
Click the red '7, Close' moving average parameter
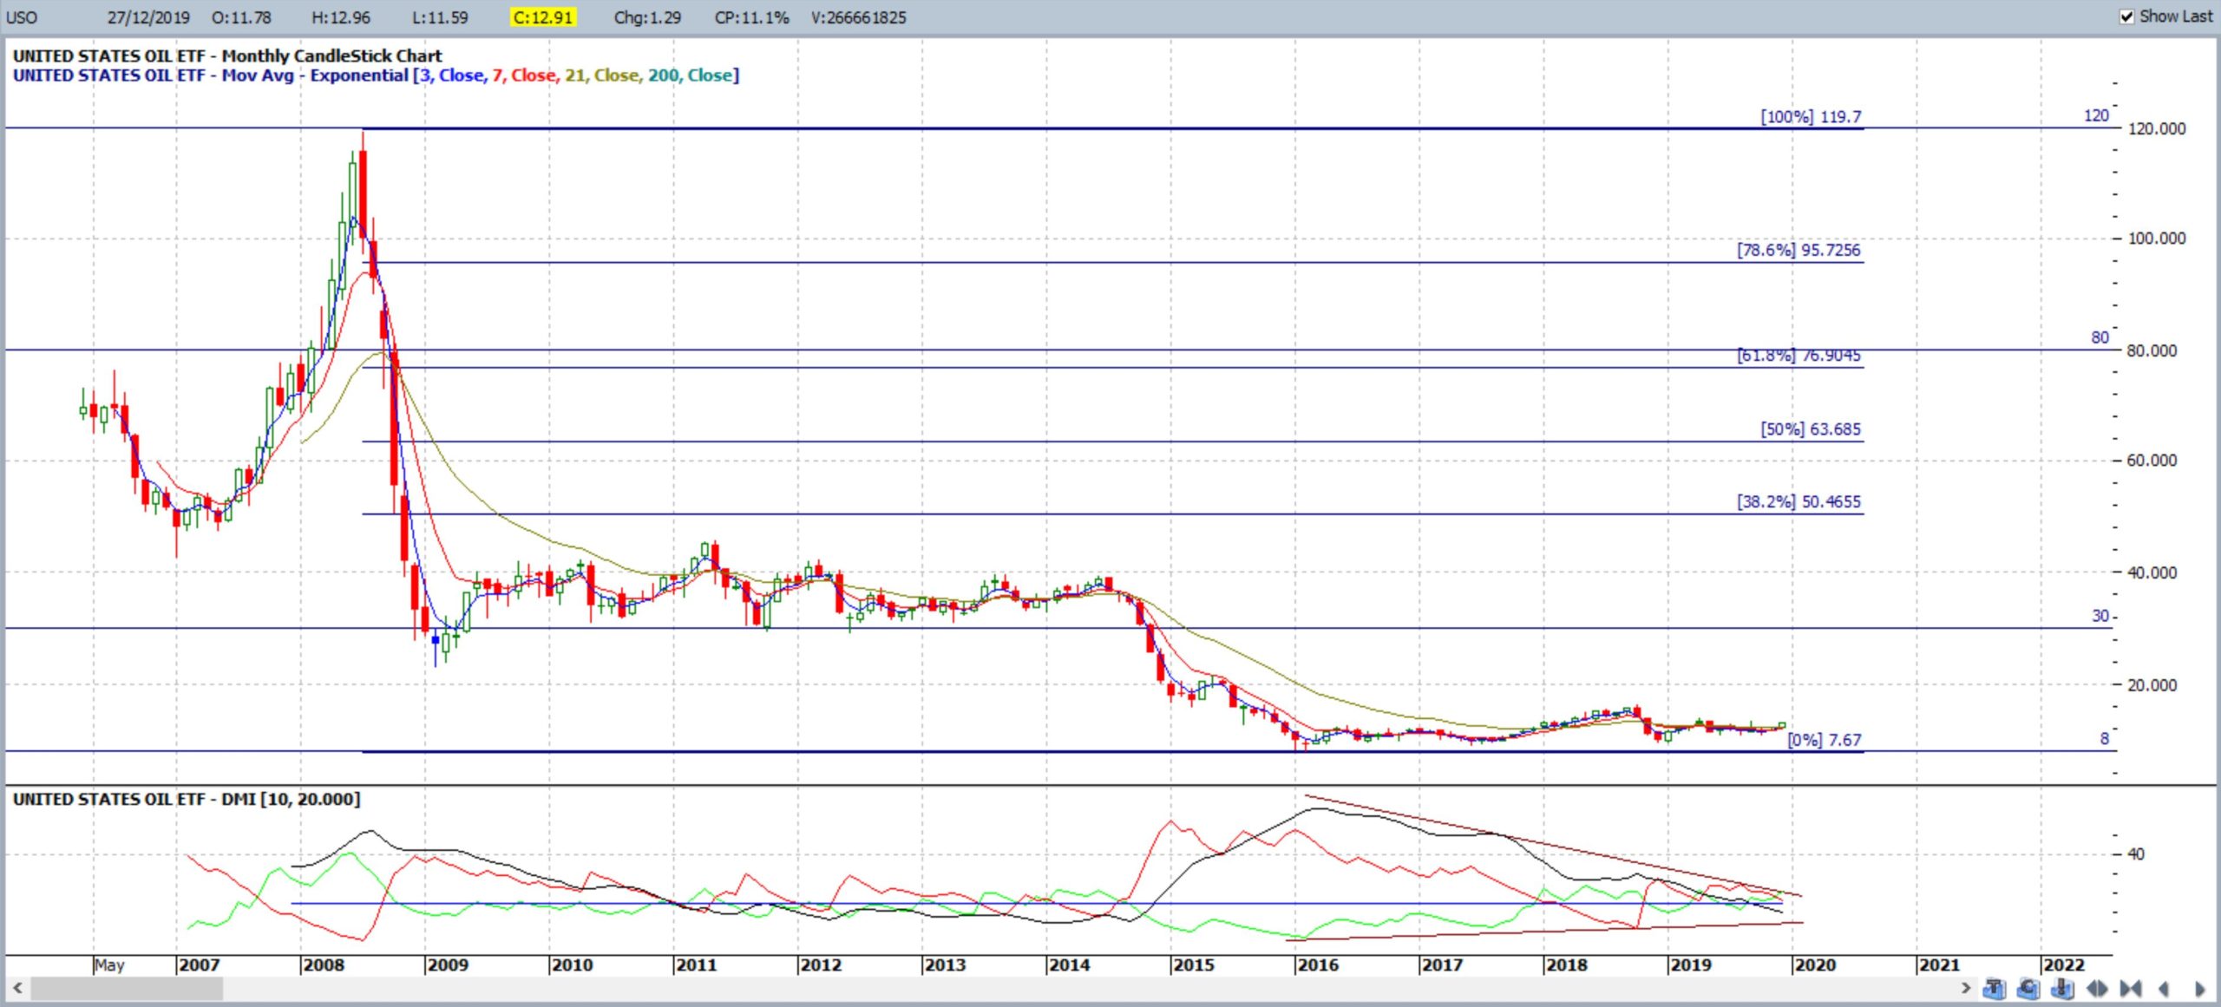(524, 75)
